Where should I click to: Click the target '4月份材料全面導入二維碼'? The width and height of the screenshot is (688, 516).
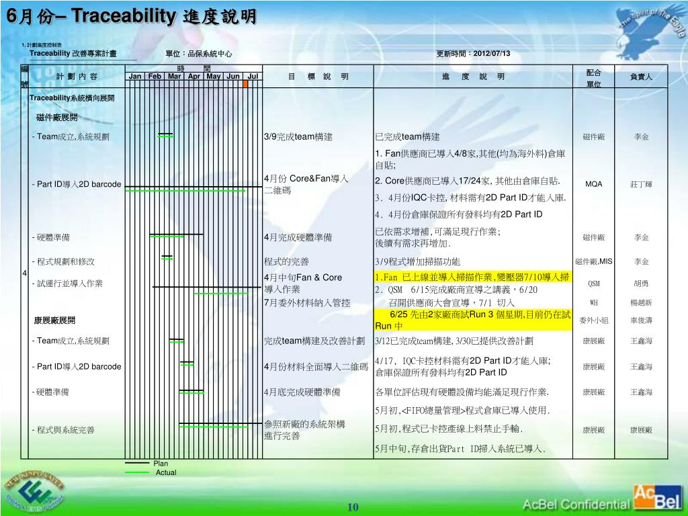316,367
